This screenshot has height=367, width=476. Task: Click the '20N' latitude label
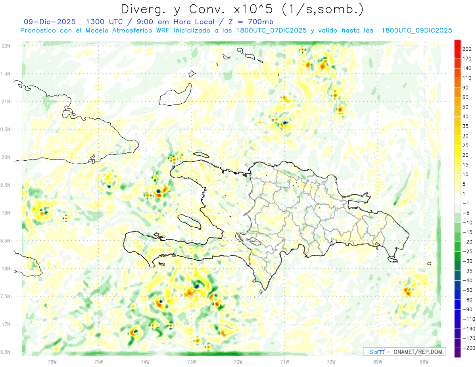pyautogui.click(x=6, y=157)
